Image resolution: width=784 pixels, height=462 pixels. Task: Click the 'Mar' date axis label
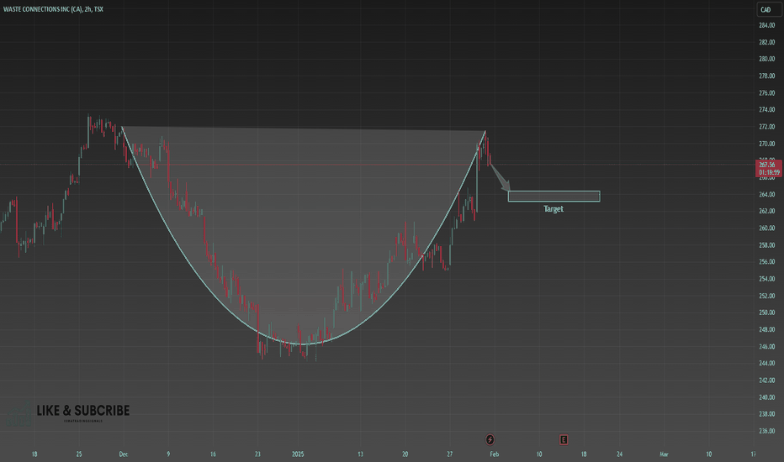[664, 454]
